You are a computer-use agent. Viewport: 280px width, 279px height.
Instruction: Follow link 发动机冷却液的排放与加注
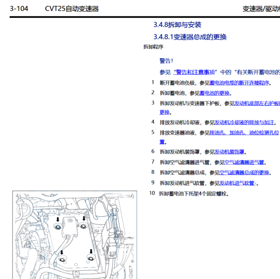pos(244,123)
